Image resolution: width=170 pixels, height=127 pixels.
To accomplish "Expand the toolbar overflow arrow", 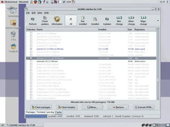I will tap(158, 21).
